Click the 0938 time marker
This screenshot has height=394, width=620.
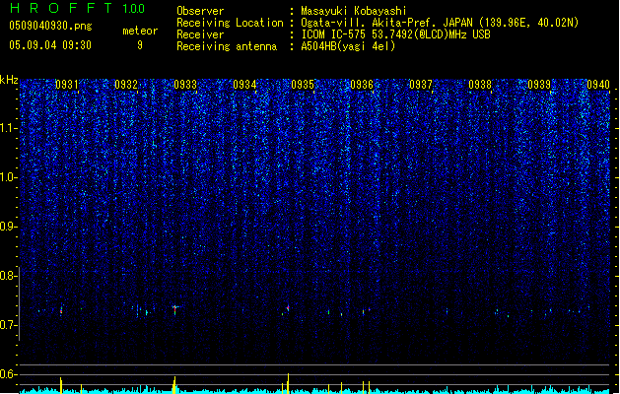480,85
